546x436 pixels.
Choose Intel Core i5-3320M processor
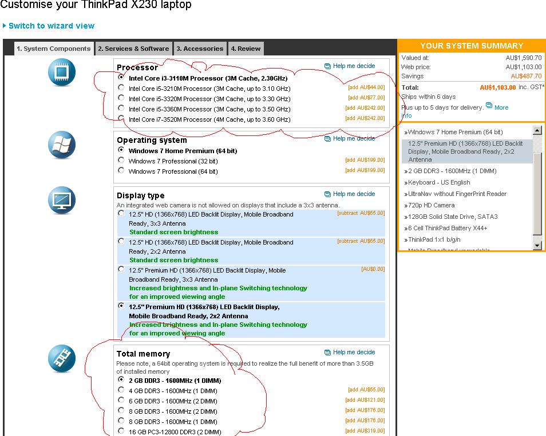click(x=121, y=97)
